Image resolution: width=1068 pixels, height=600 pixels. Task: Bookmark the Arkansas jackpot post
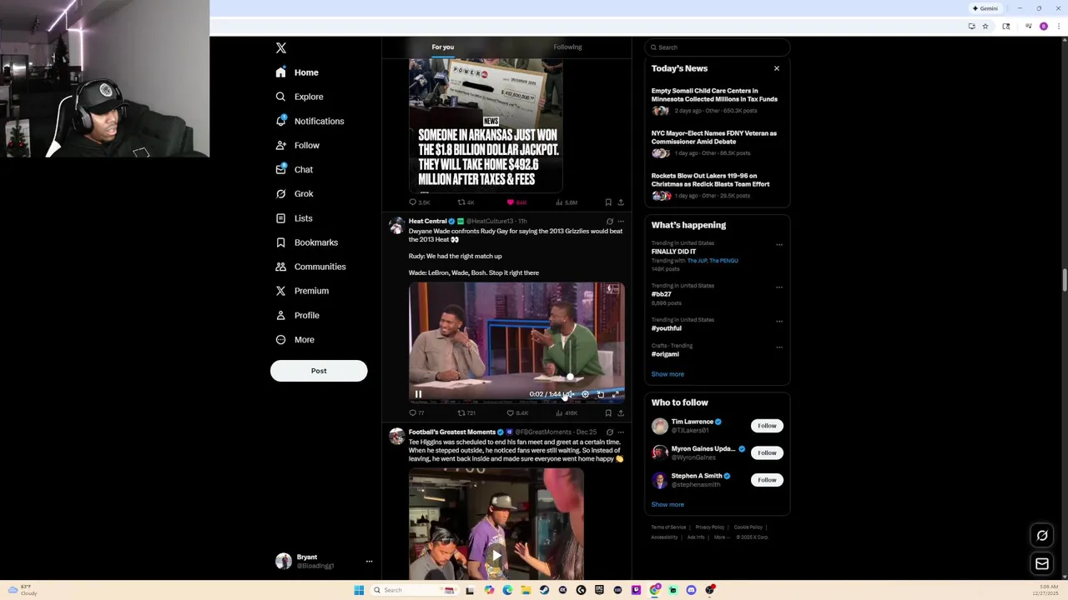(608, 202)
